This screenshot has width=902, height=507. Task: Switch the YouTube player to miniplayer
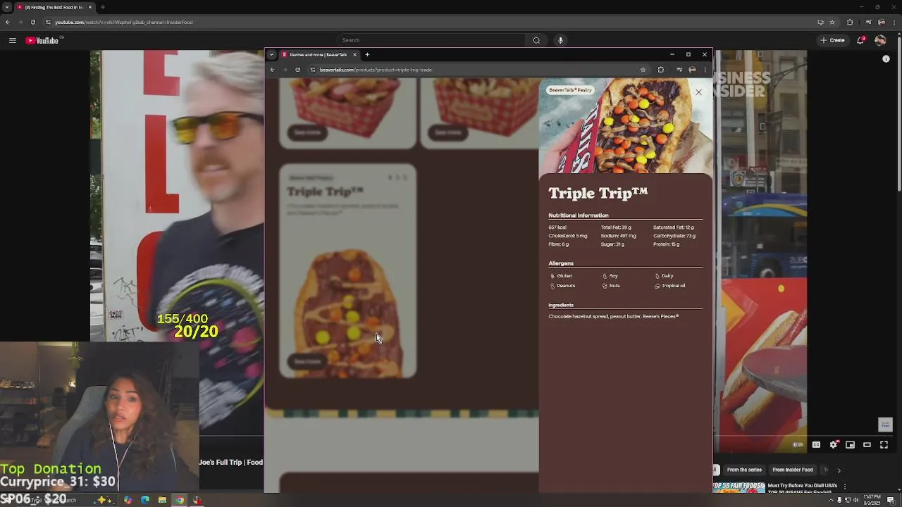[850, 445]
